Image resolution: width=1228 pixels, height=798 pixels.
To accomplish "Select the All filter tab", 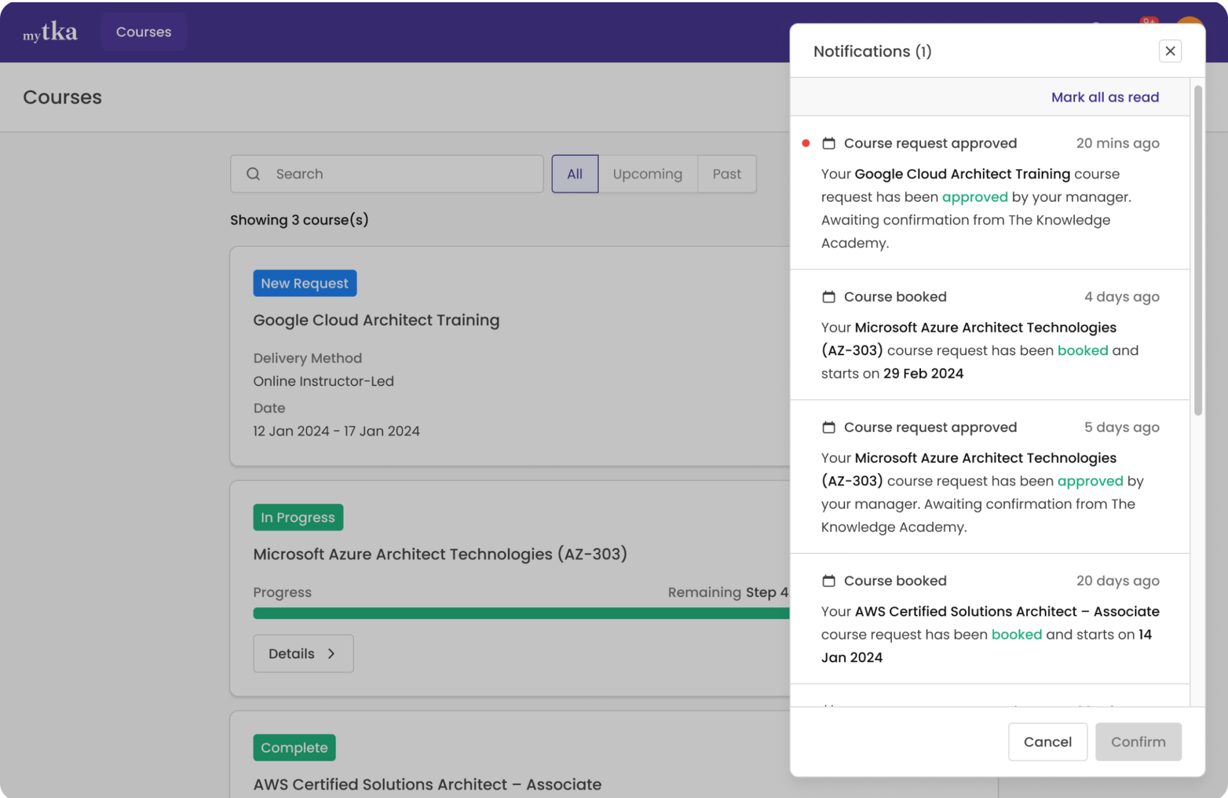I will pos(574,174).
